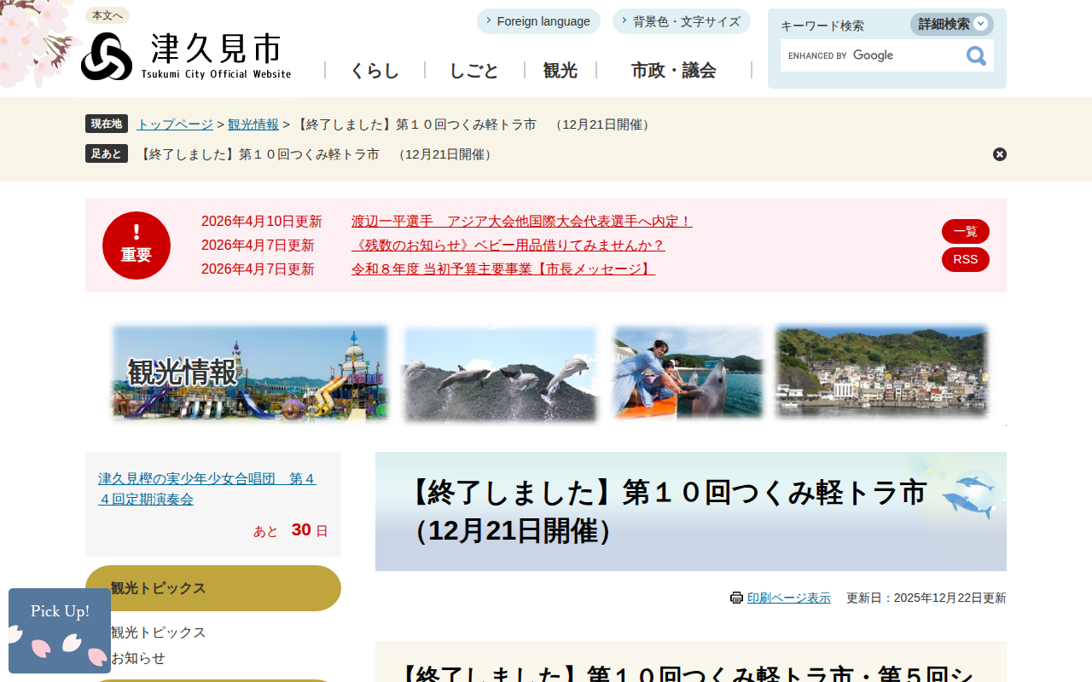Open 令和8年度 当初予算主要事業 link
Screen dimensions: 1092x682
503,269
